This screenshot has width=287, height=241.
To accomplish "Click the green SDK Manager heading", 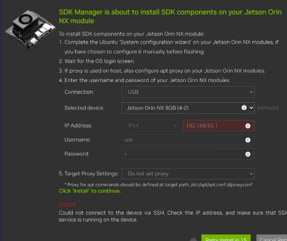I will (170, 17).
